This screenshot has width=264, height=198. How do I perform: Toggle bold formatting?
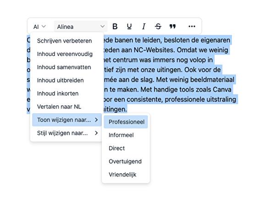(115, 27)
